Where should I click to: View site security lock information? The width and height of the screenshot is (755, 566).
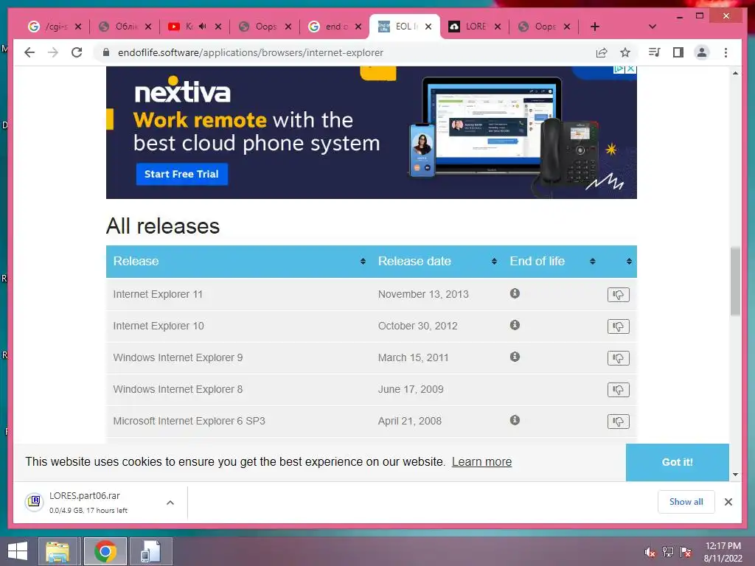(106, 52)
